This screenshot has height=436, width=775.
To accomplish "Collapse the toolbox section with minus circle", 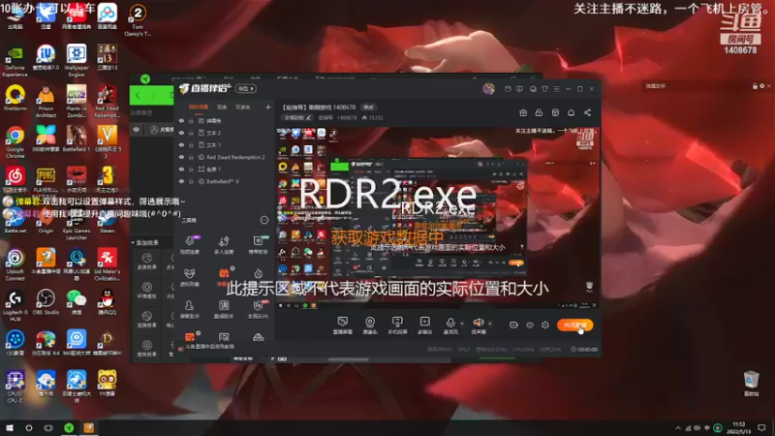I will [x=264, y=220].
